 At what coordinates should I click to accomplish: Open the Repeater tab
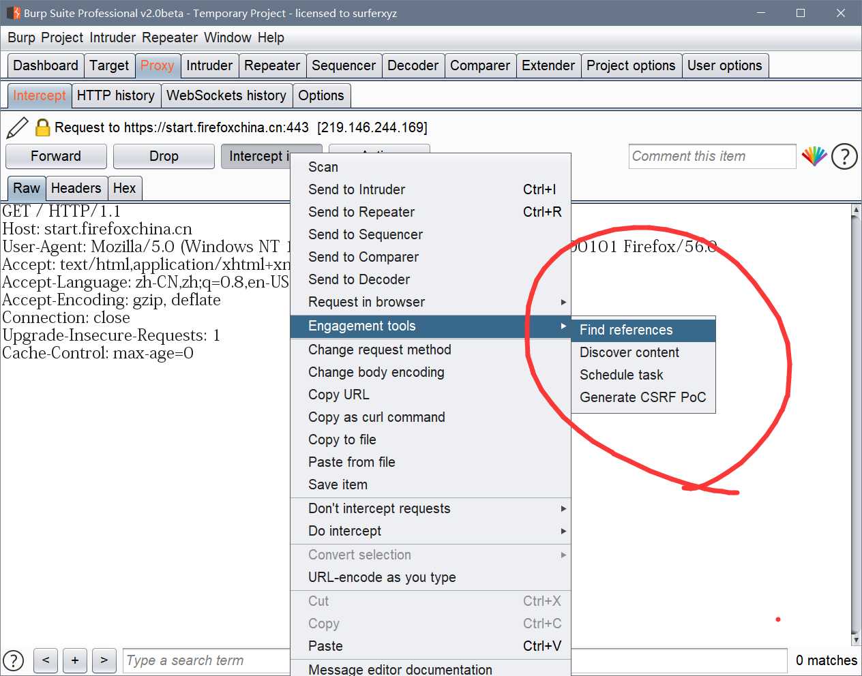click(272, 65)
